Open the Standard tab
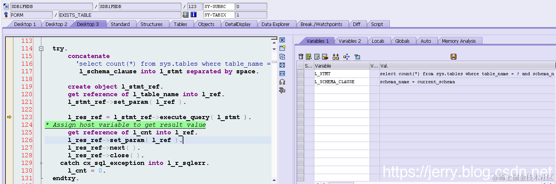The width and height of the screenshot is (556, 184). tap(120, 24)
